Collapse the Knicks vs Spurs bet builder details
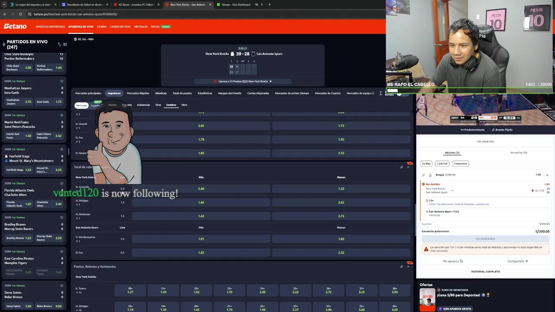 (452, 191)
